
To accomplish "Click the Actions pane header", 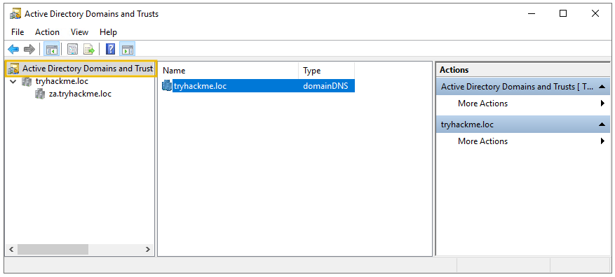I will (523, 70).
